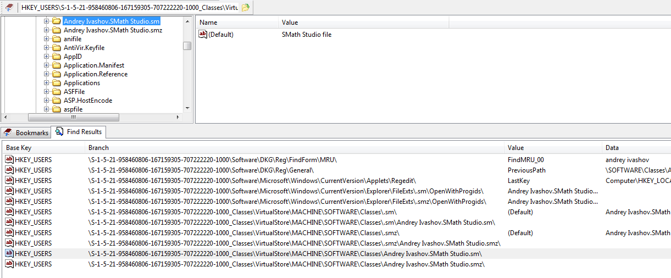This screenshot has width=671, height=278.
Task: Click the tree's horizontal scrollbar thumb
Action: (x=73, y=118)
